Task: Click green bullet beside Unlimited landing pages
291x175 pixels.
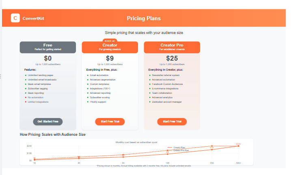Action: tap(25, 75)
